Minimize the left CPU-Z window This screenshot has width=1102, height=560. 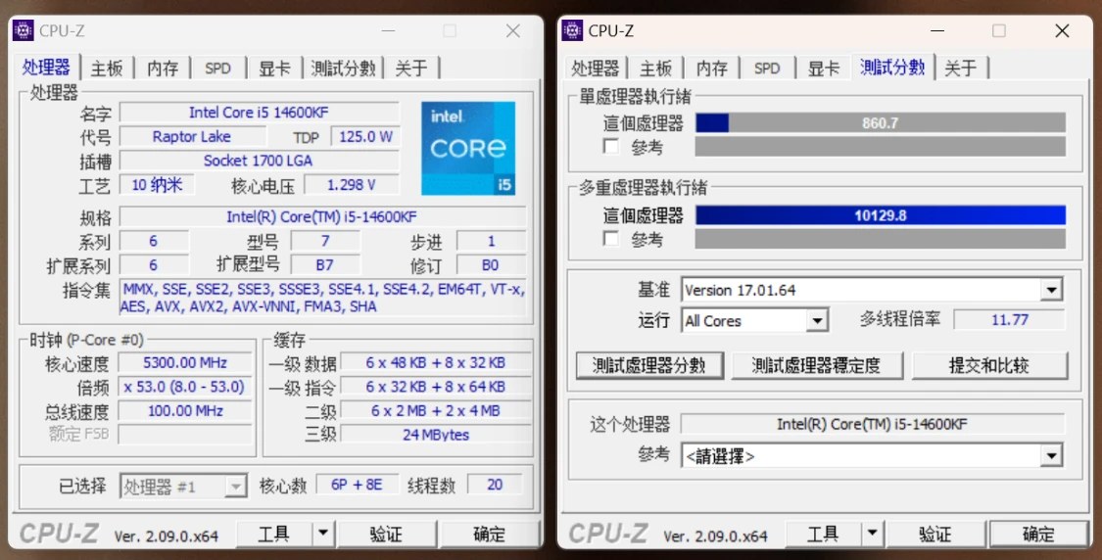pyautogui.click(x=388, y=31)
